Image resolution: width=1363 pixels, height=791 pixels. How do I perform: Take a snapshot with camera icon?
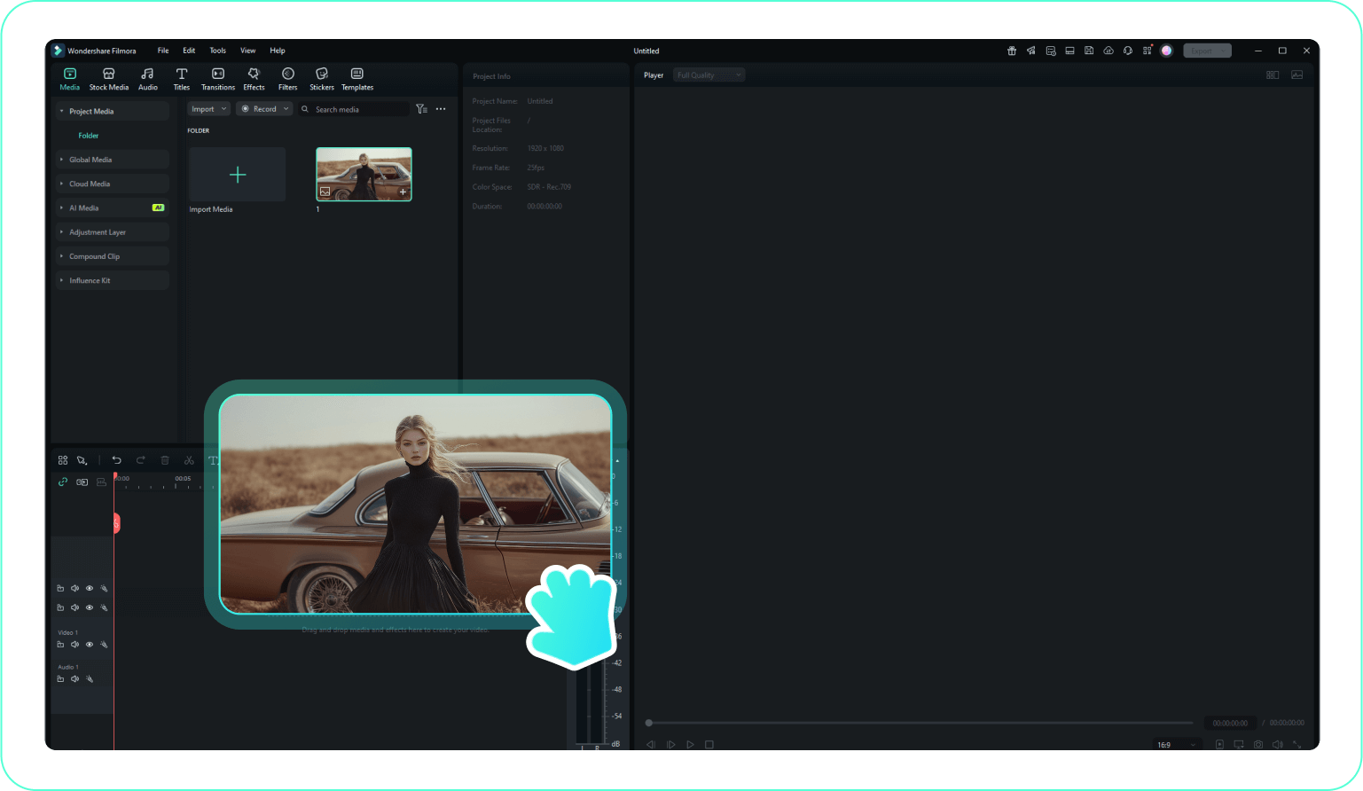(1258, 745)
